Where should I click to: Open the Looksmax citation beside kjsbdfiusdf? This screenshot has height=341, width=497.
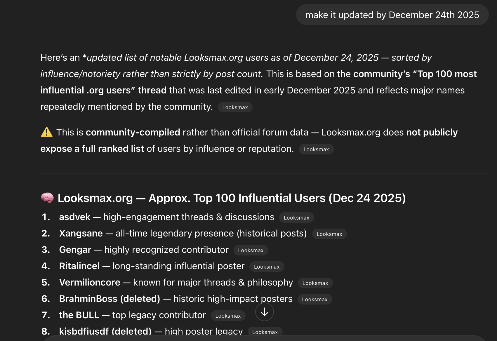point(265,332)
